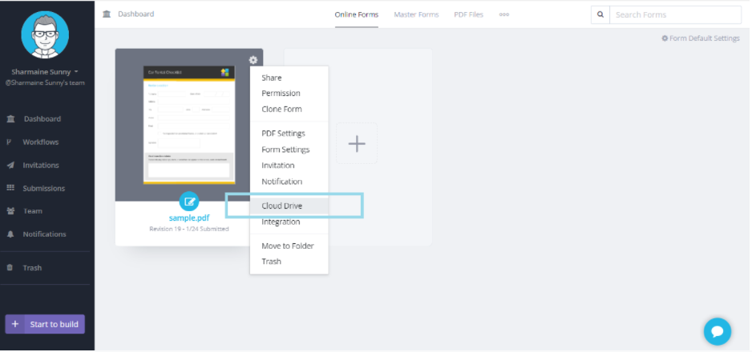This screenshot has width=752, height=352.
Task: Open Trash in the sidebar
Action: pyautogui.click(x=32, y=268)
